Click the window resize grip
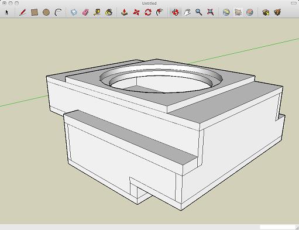 click(297, 228)
